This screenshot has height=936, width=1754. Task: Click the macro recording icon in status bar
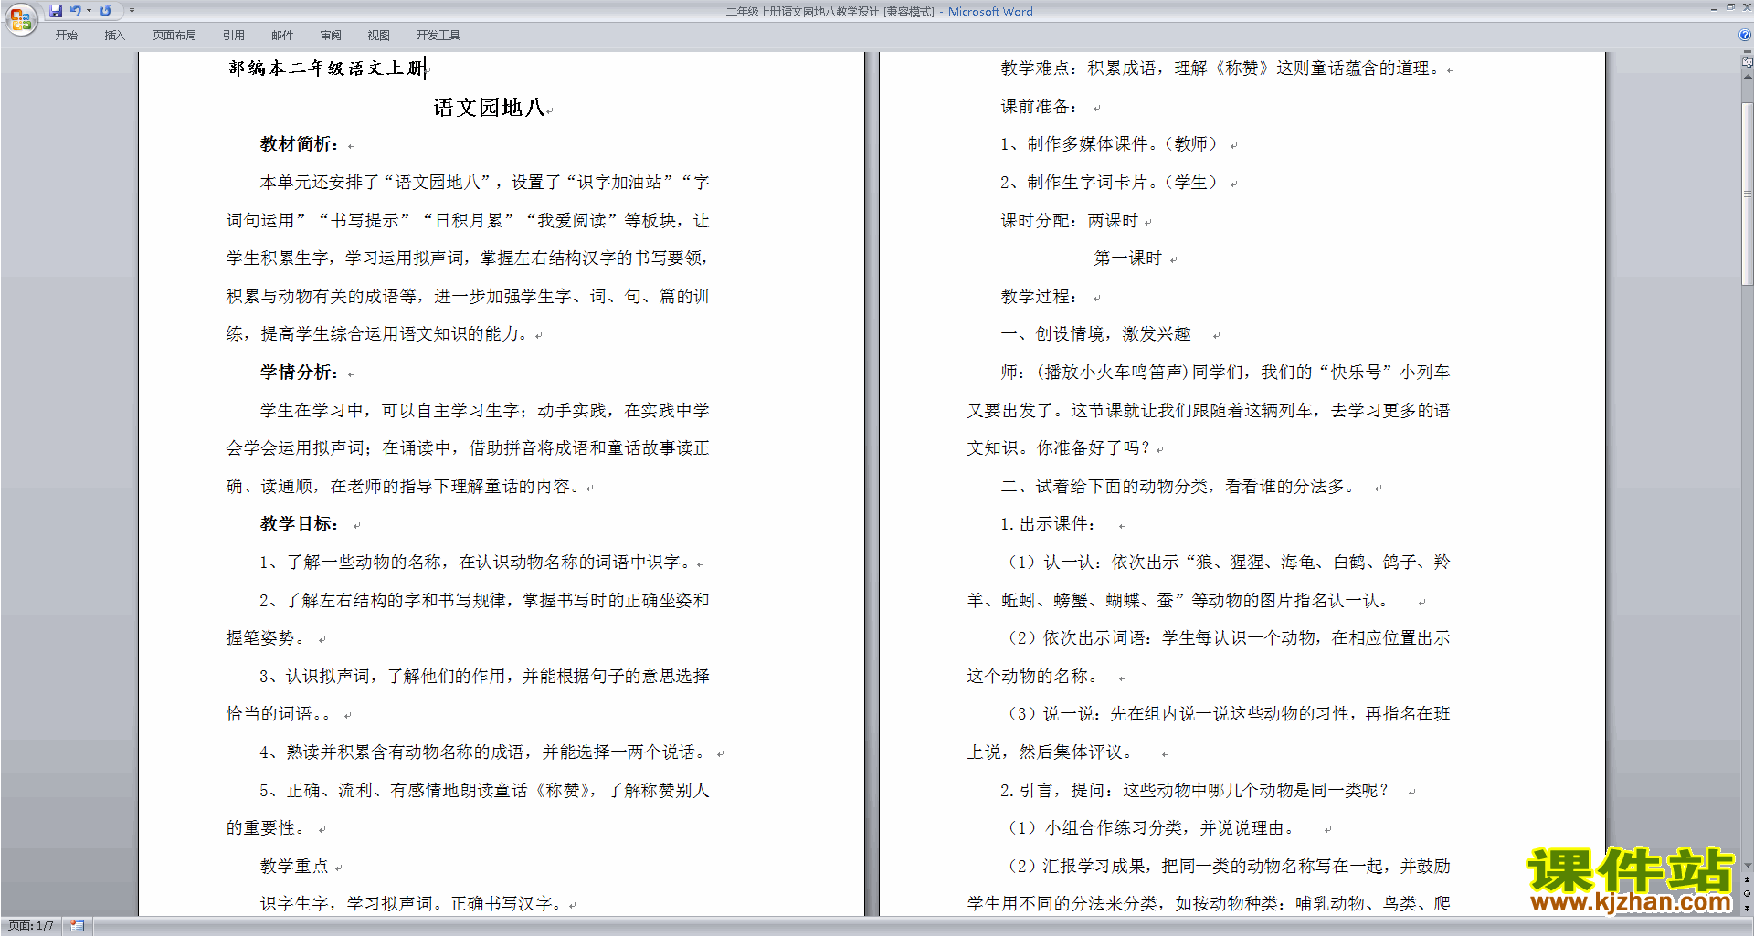pos(78,926)
